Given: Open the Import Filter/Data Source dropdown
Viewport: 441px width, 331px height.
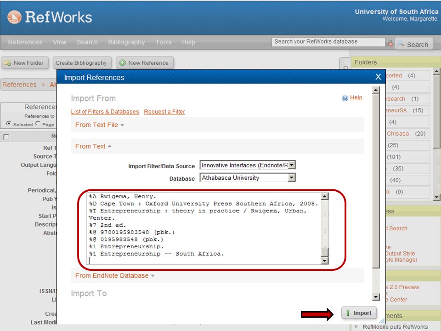Looking at the screenshot, I should 292,165.
